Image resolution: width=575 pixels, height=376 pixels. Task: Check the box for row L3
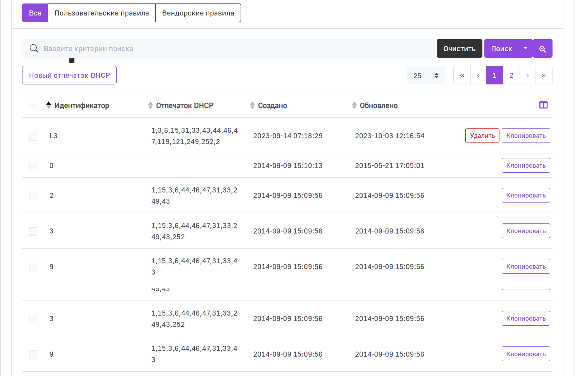tap(33, 136)
